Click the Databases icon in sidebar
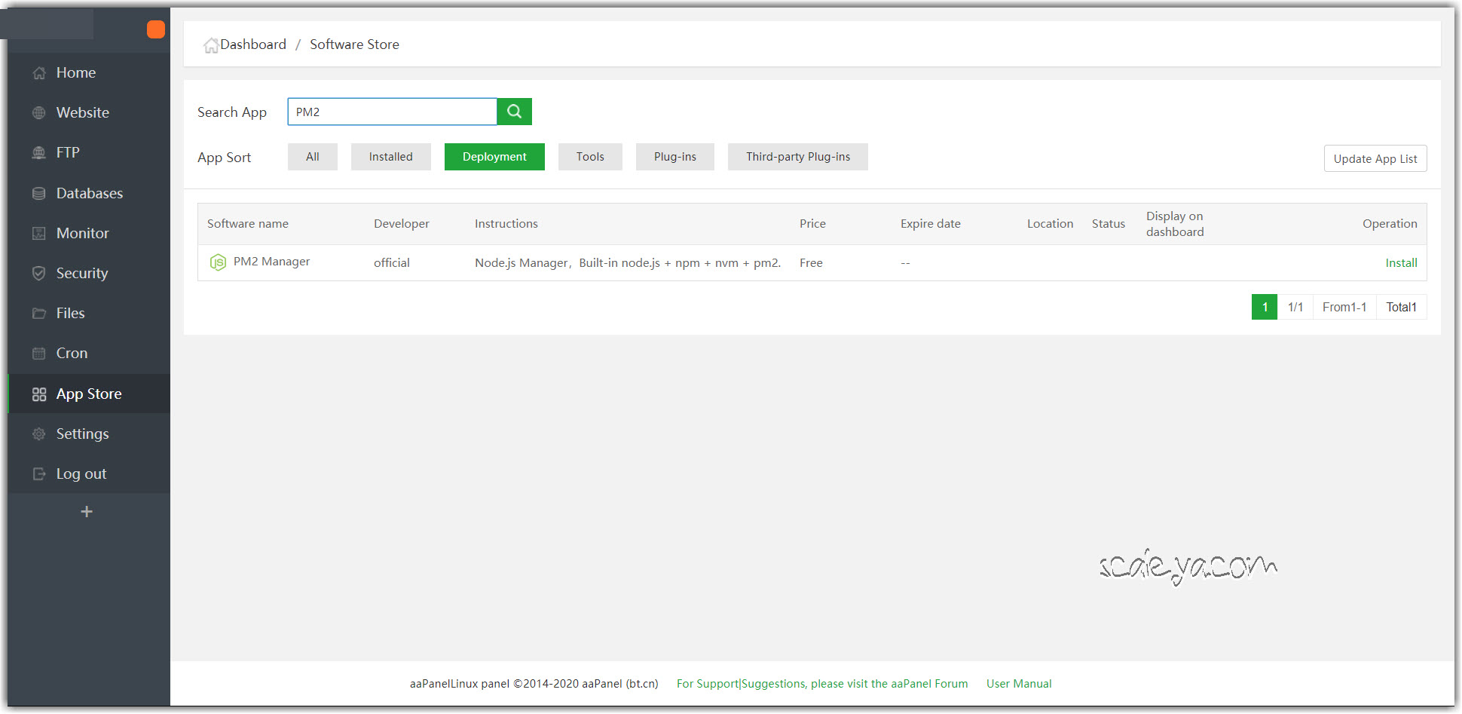Image resolution: width=1462 pixels, height=714 pixels. click(39, 194)
